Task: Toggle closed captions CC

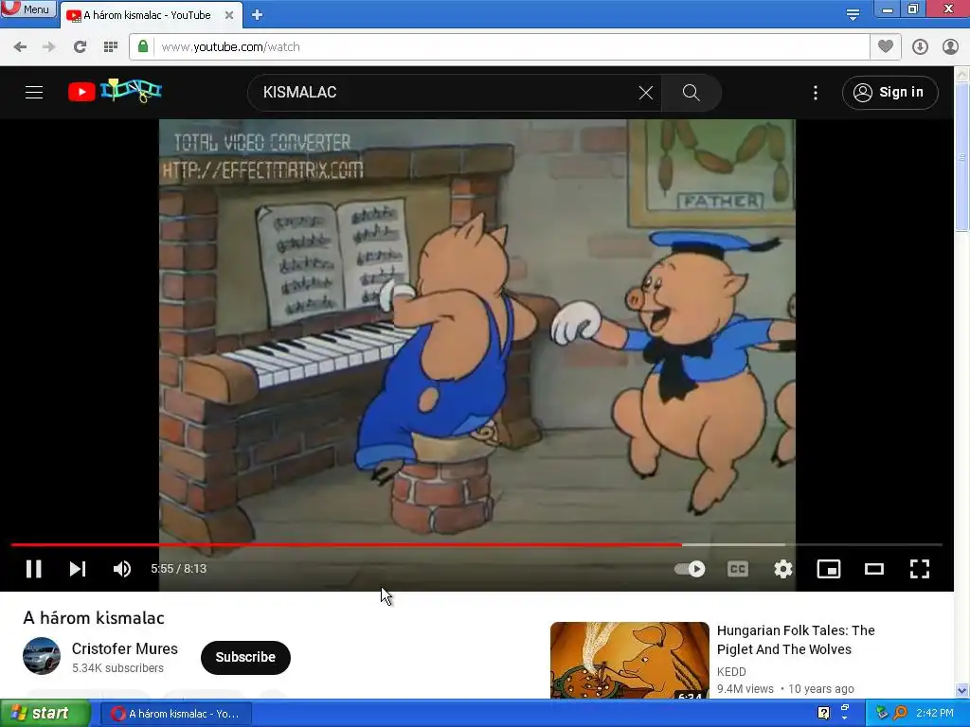Action: [737, 569]
